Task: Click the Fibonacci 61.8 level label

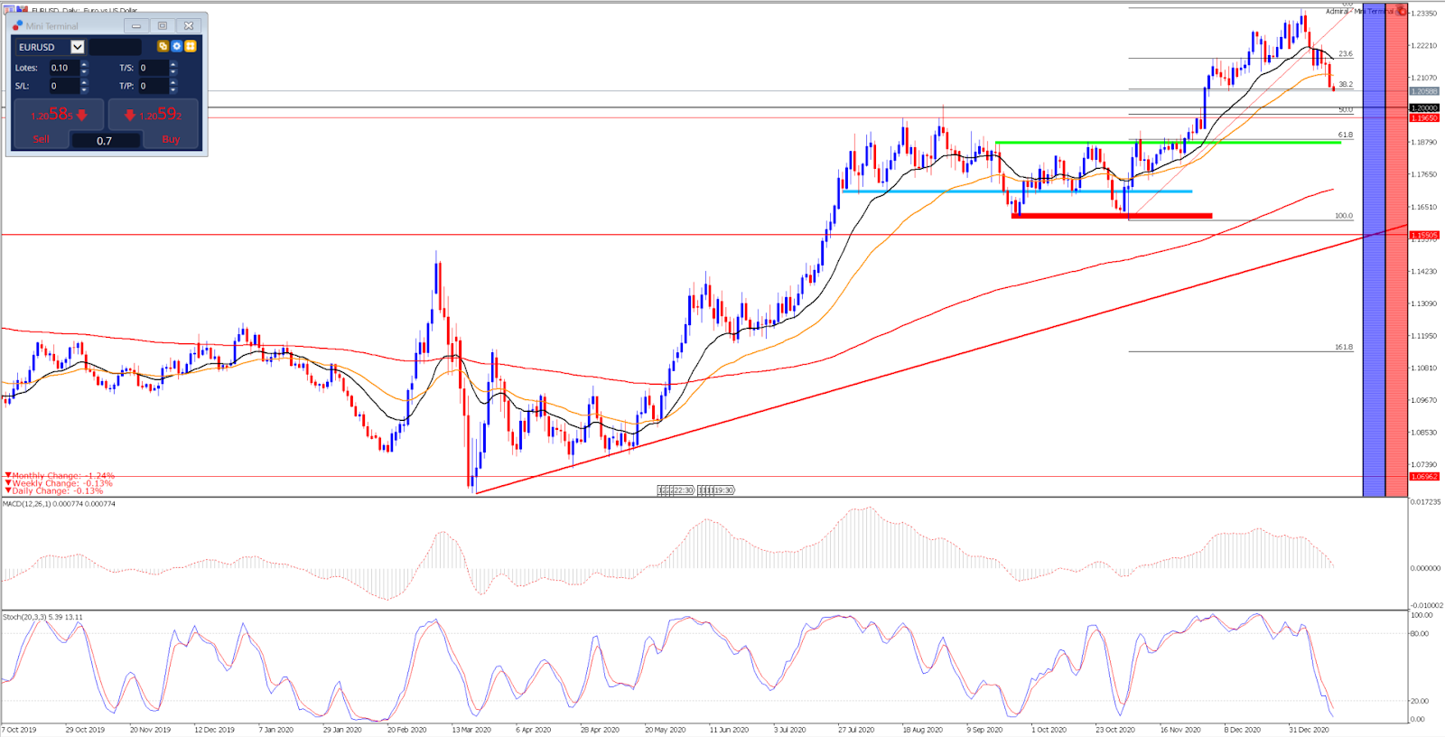Action: click(x=1346, y=135)
